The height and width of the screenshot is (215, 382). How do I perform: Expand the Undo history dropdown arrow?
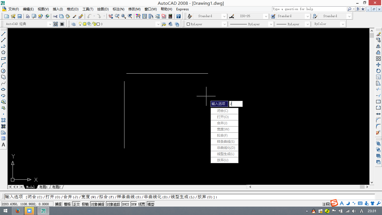tap(94, 16)
